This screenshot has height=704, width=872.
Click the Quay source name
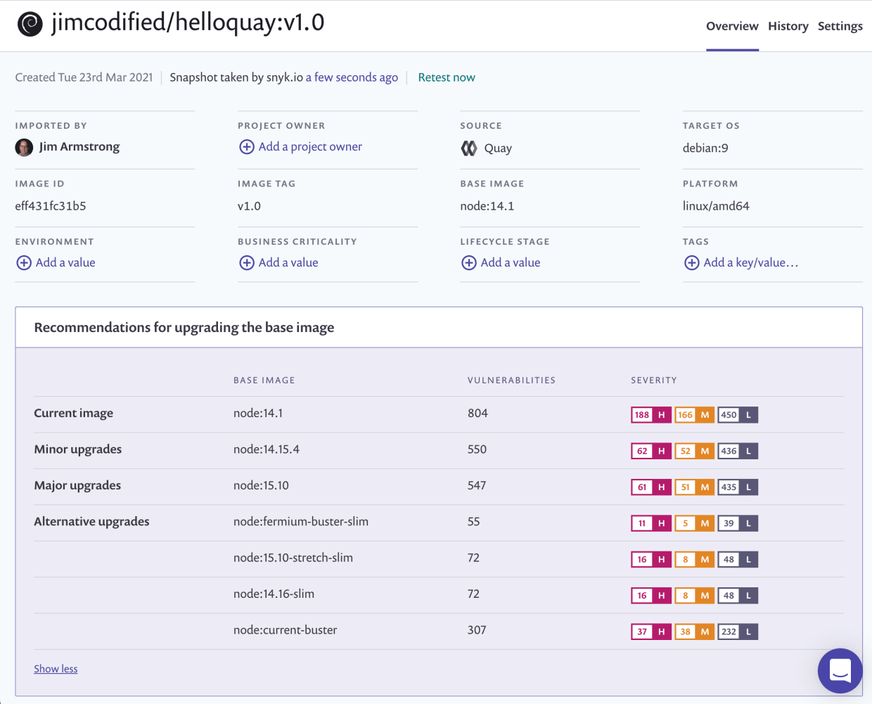498,148
